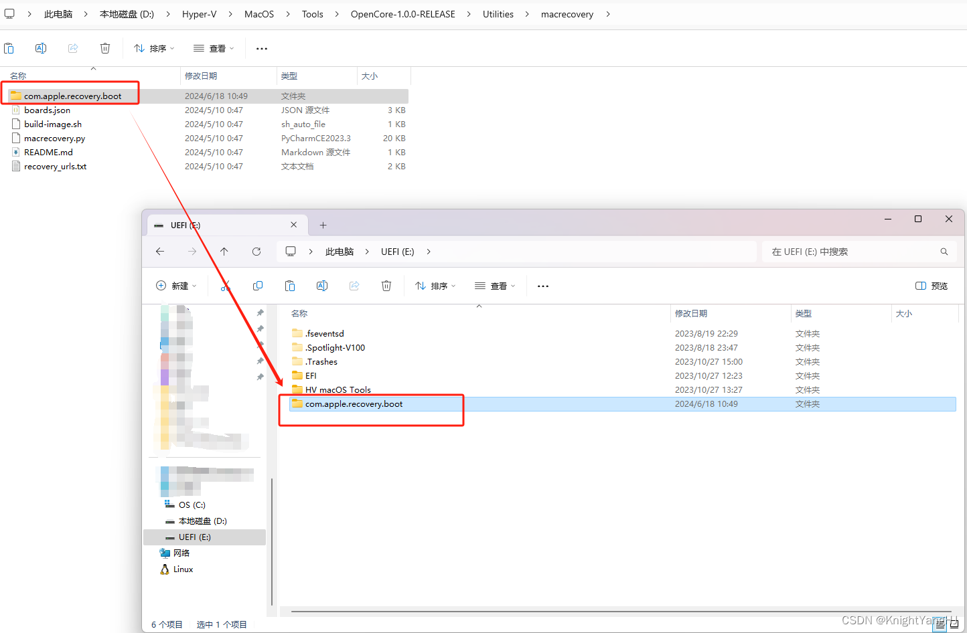Click the Copy icon in the UEFI window toolbar
This screenshot has height=633, width=967.
coord(257,286)
